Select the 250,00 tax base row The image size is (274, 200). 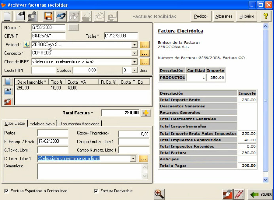tap(83, 88)
